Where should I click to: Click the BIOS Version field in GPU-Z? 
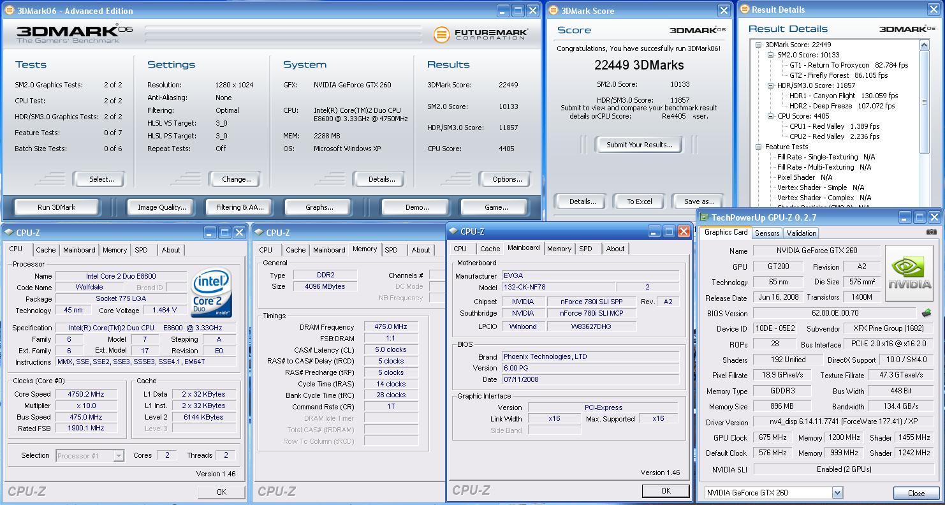836,313
